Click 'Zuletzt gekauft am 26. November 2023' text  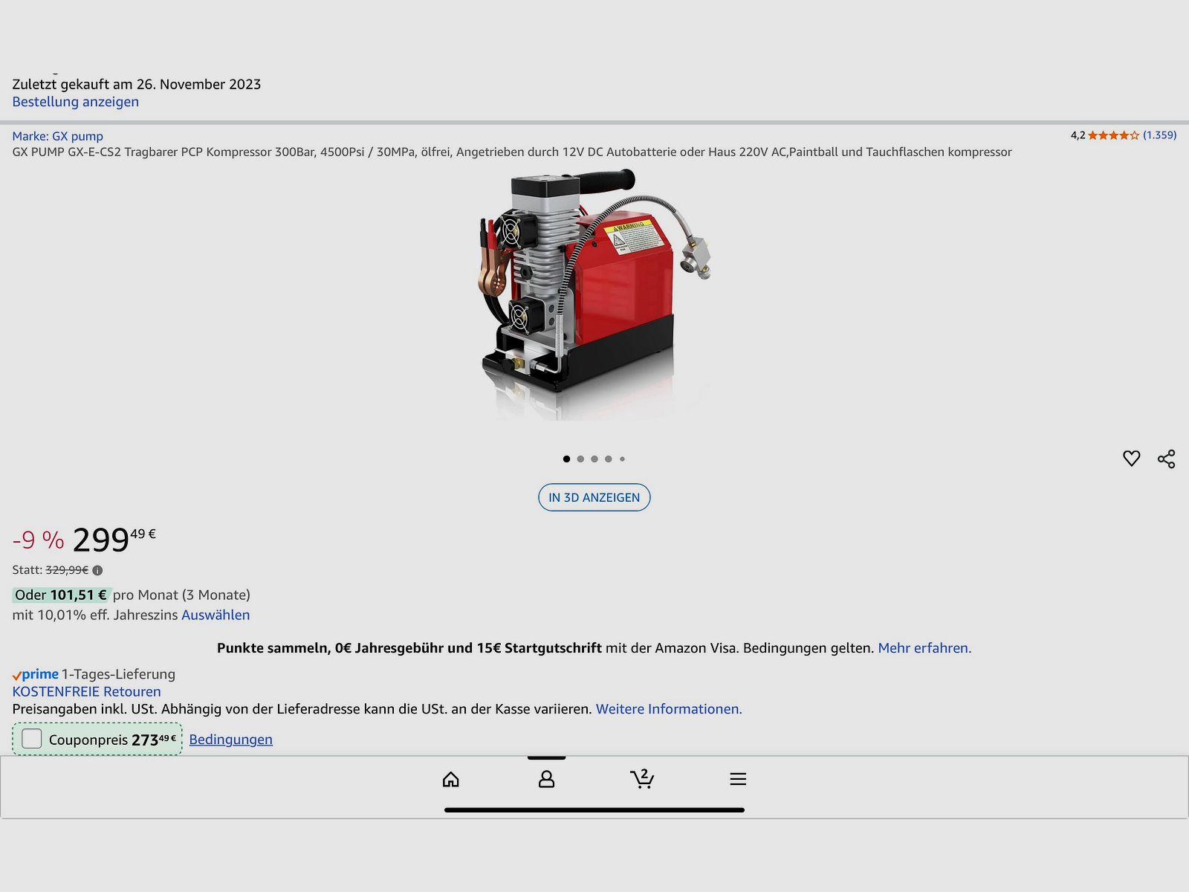tap(137, 84)
